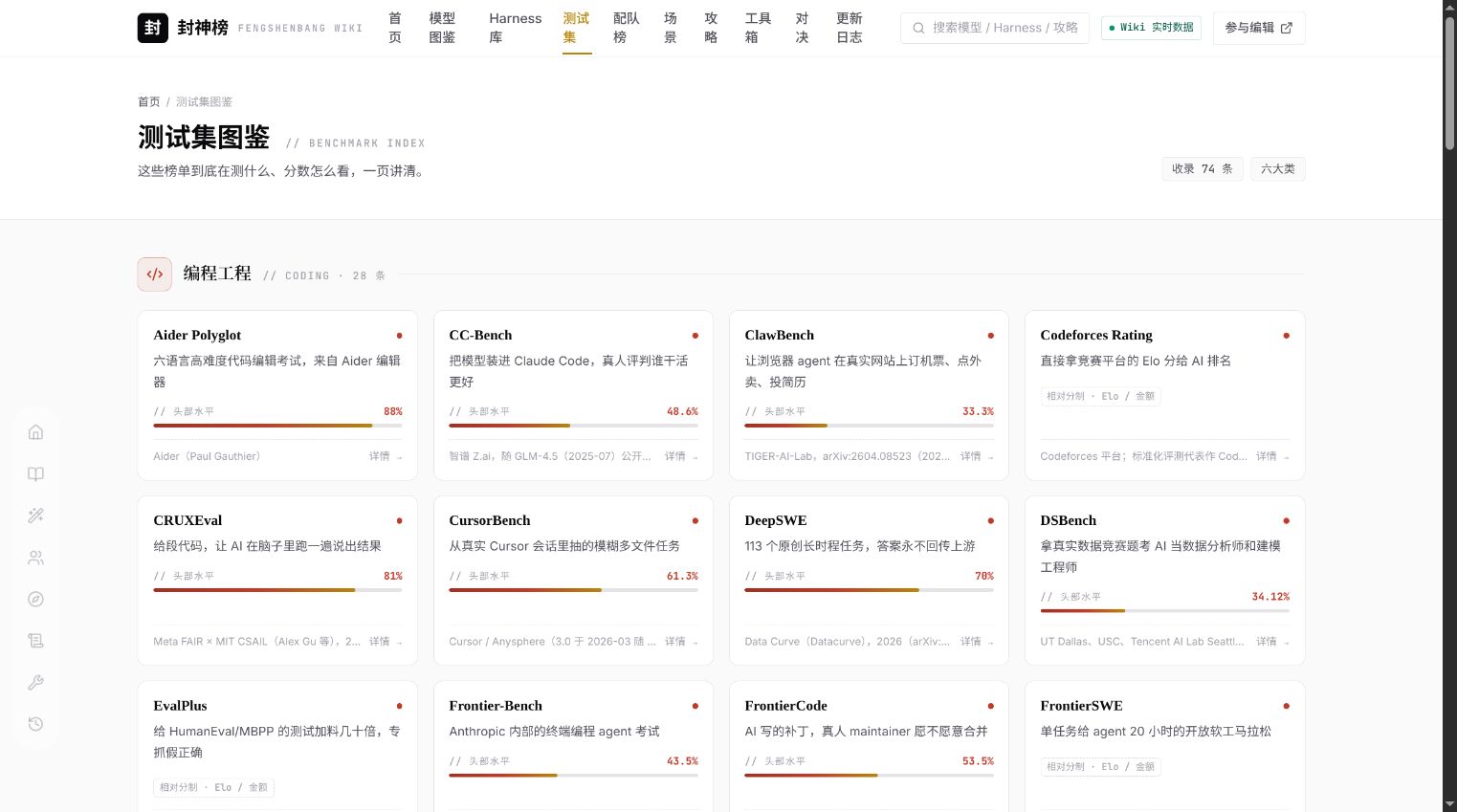Open the CursorBench card title

(x=489, y=521)
